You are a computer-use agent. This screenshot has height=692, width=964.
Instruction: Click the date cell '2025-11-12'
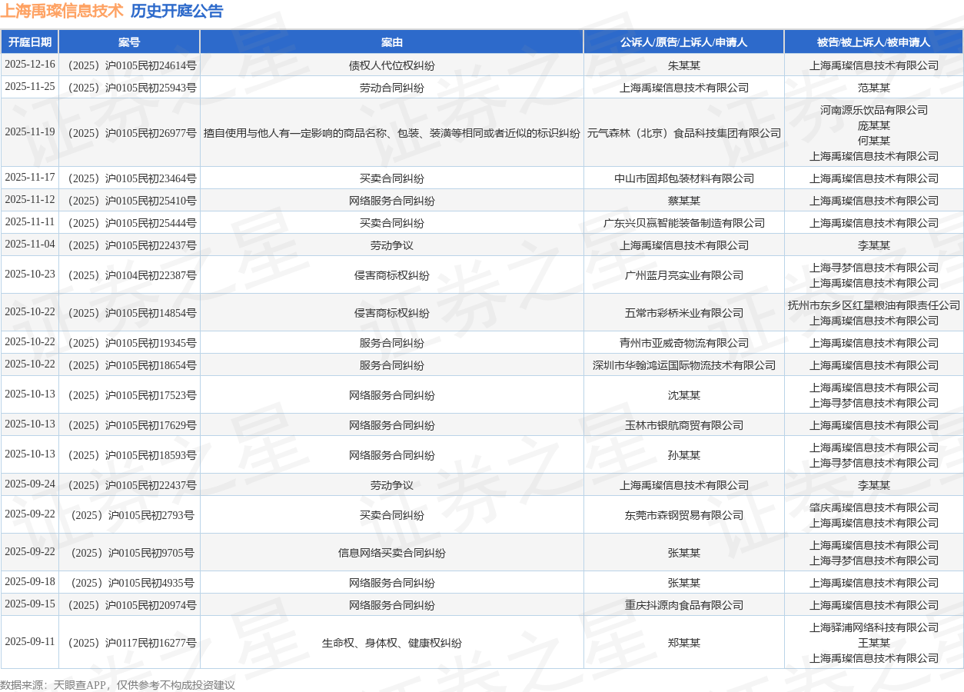(30, 200)
